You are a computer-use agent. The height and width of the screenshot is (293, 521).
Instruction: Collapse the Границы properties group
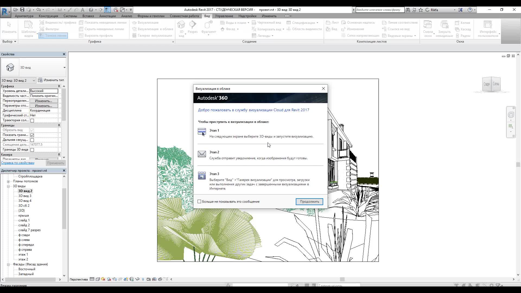59,125
